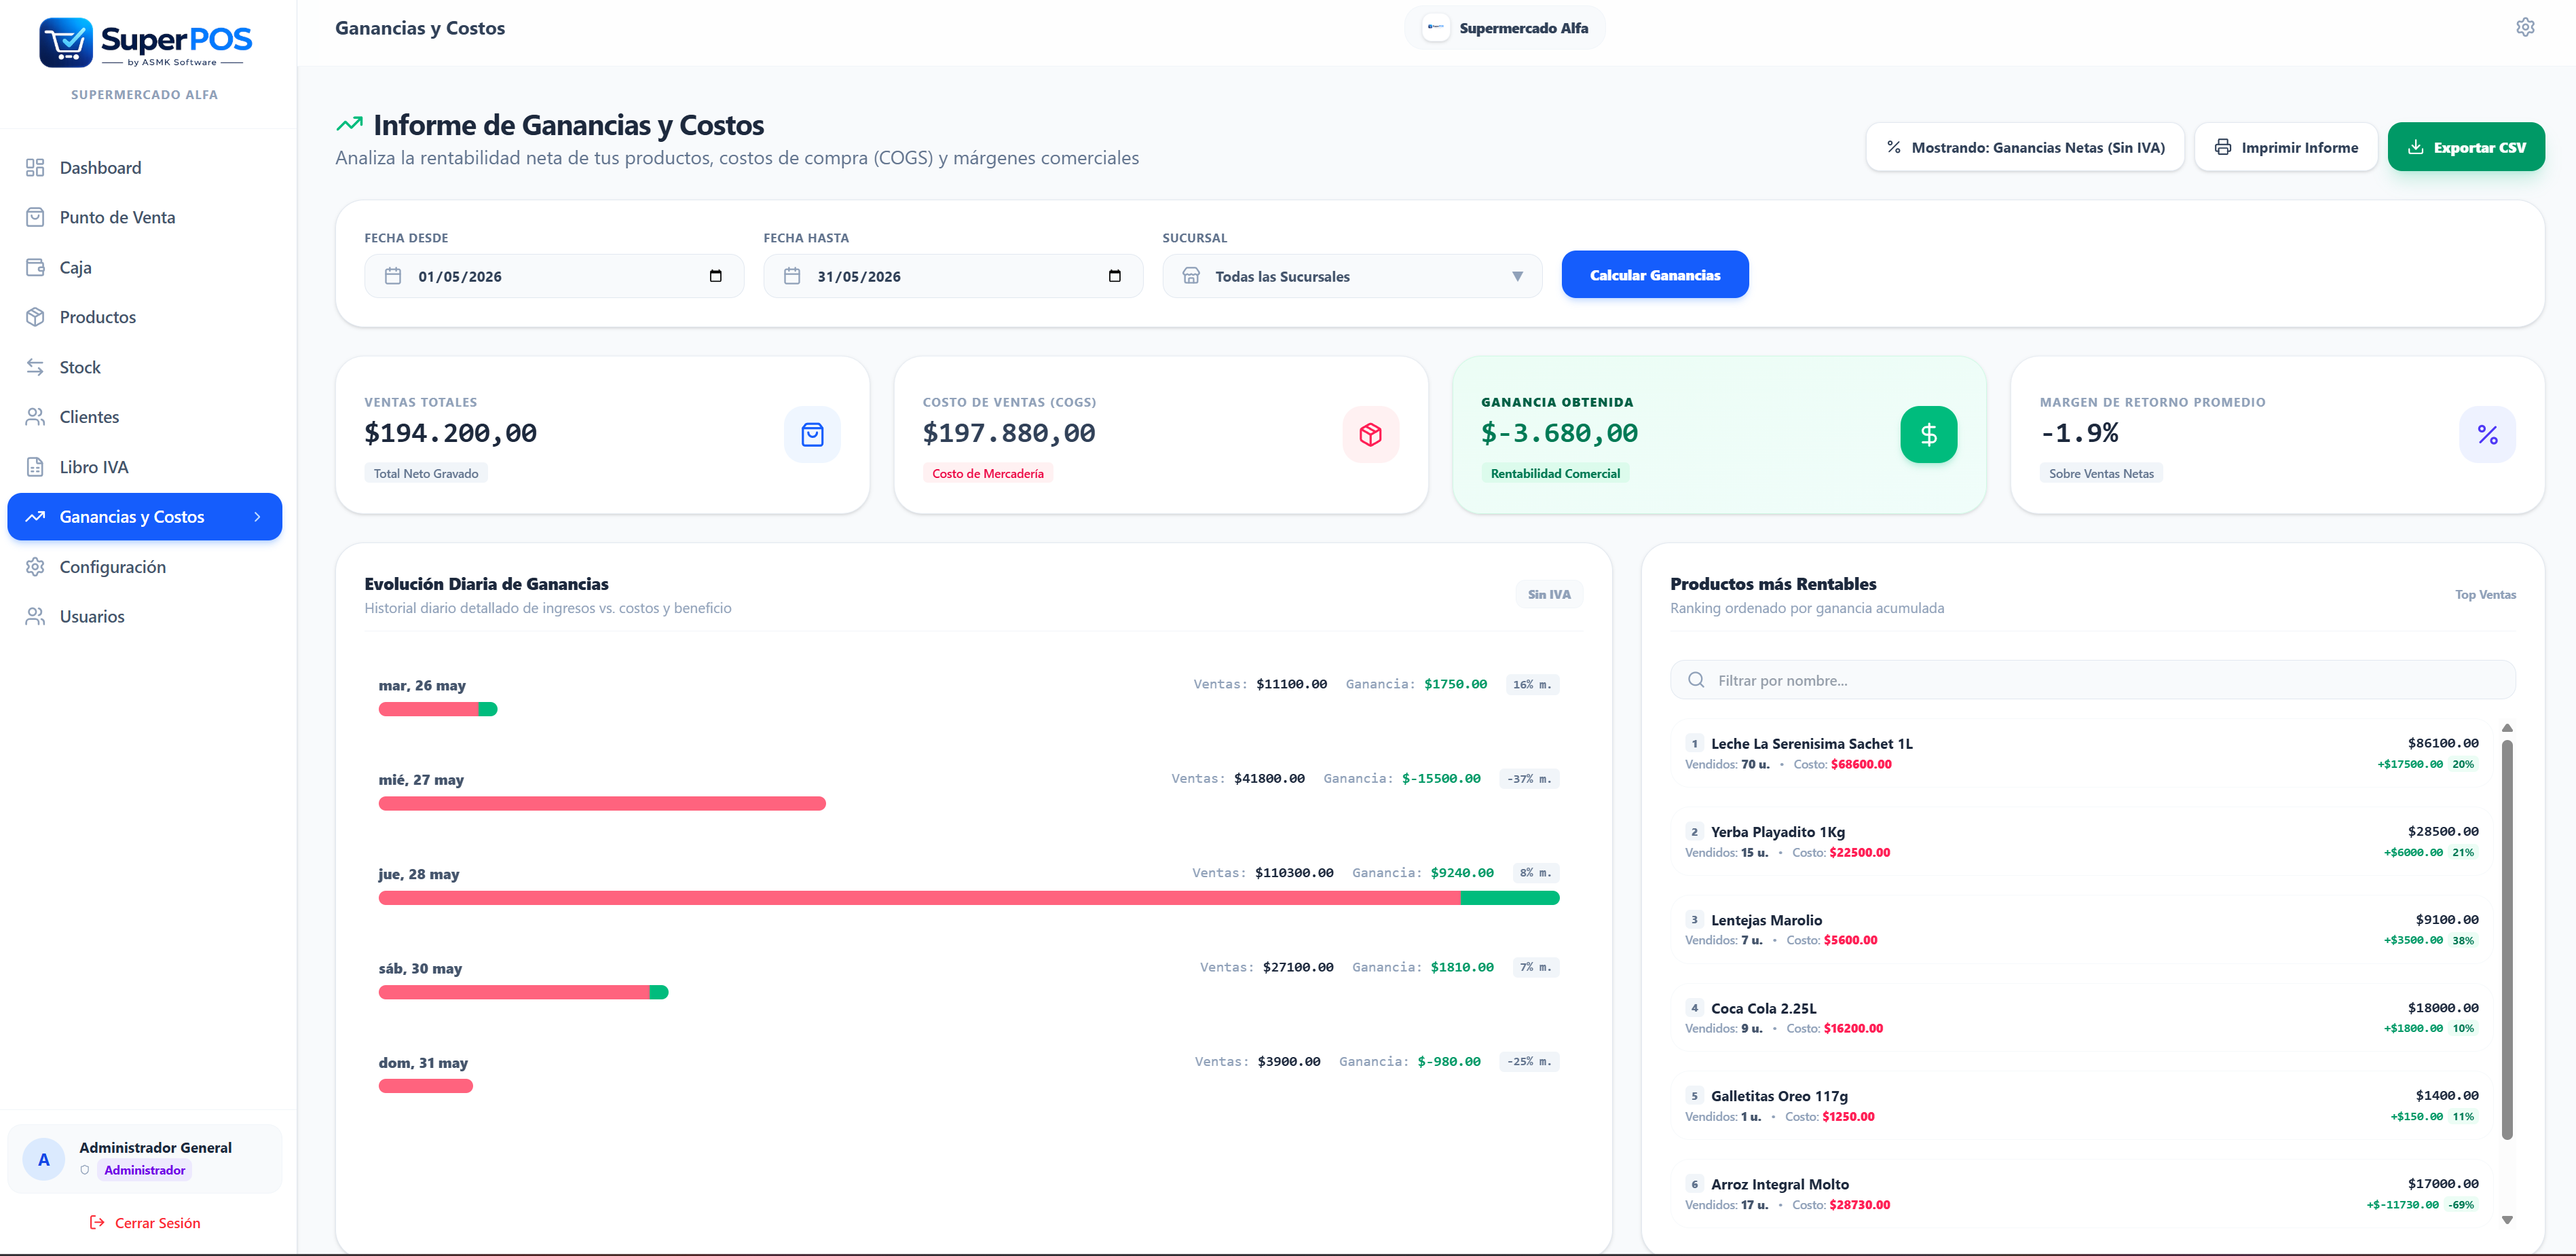This screenshot has height=1256, width=2576.
Task: Click Calcular Ganancias button
Action: point(1655,275)
